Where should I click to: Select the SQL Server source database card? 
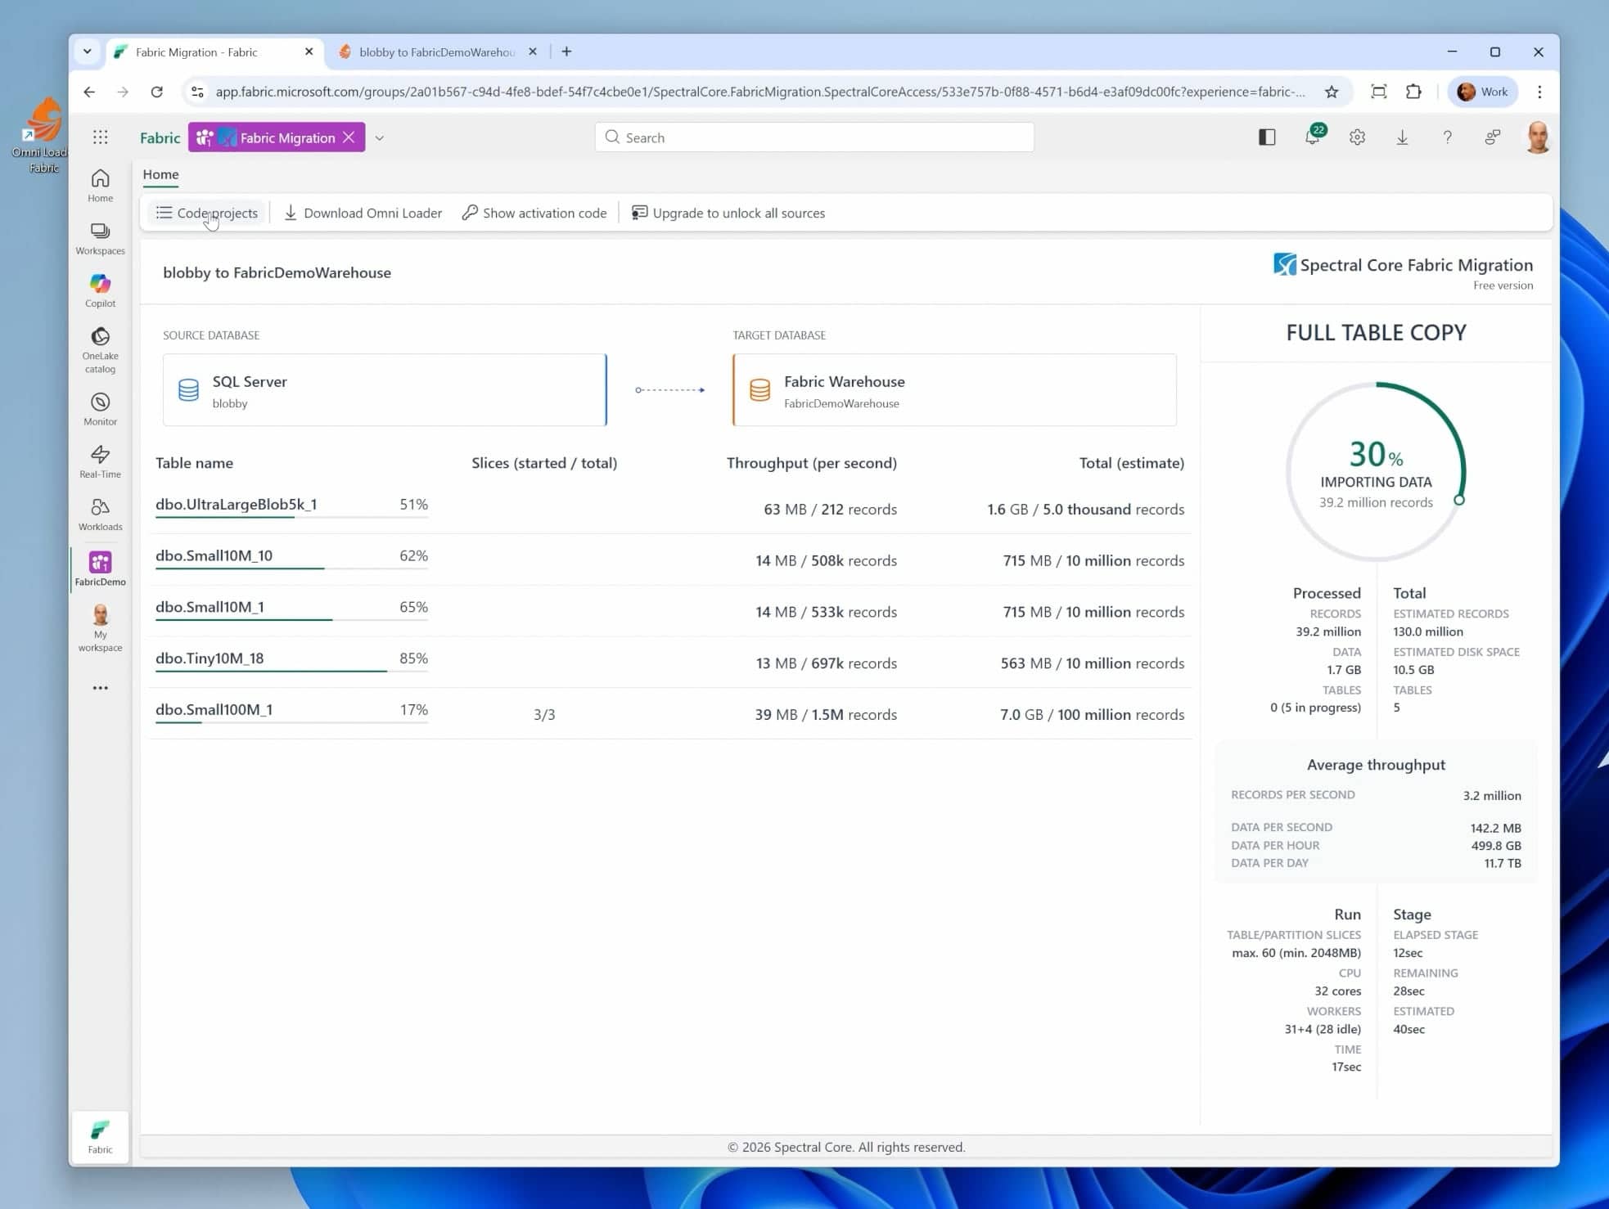(385, 390)
